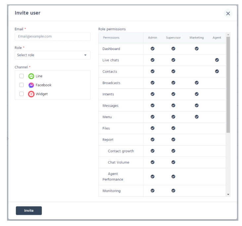
Task: Click Agent checkmark in Contacts row
Action: [x=217, y=71]
